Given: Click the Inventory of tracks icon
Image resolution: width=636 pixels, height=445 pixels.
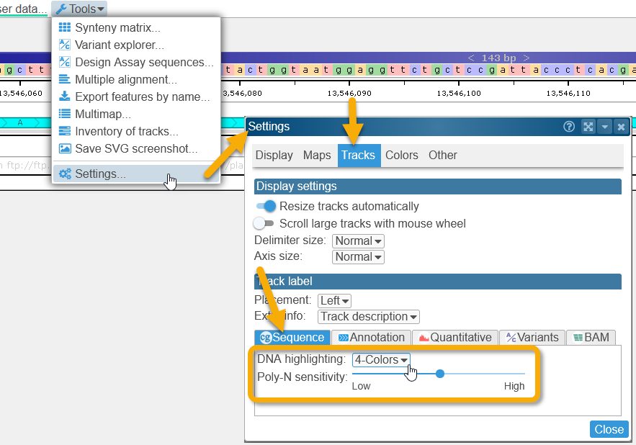Looking at the screenshot, I should tap(65, 131).
